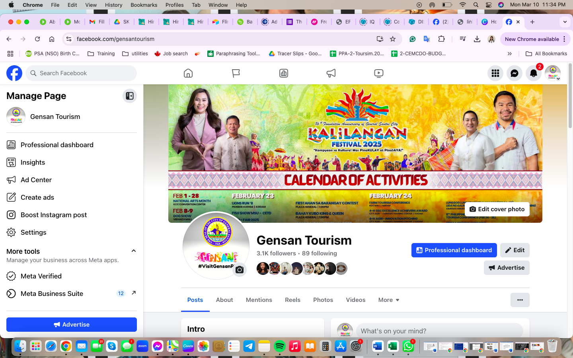573x358 pixels.
Task: Open Chrome home button
Action: (x=52, y=39)
